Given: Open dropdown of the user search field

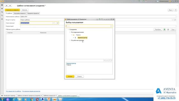Looking at the screenshot, I should pos(112,26).
